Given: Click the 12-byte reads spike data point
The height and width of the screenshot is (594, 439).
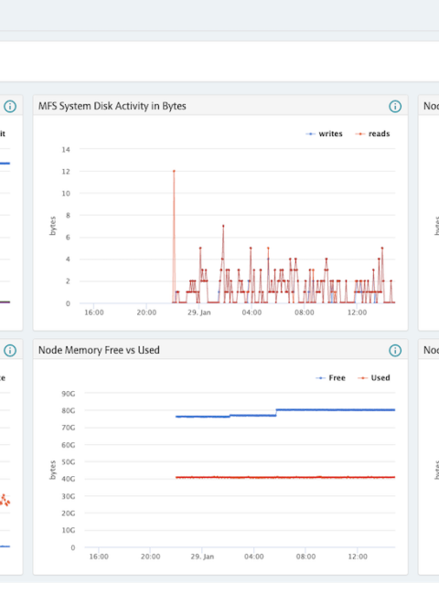Looking at the screenshot, I should [x=174, y=171].
